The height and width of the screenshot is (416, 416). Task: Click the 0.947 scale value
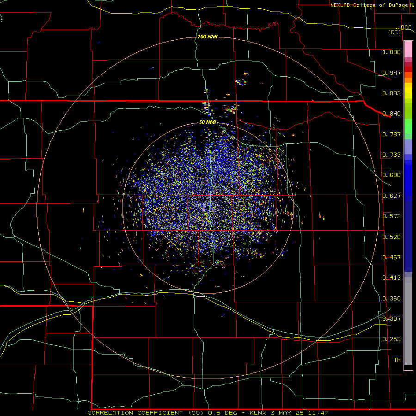[392, 73]
